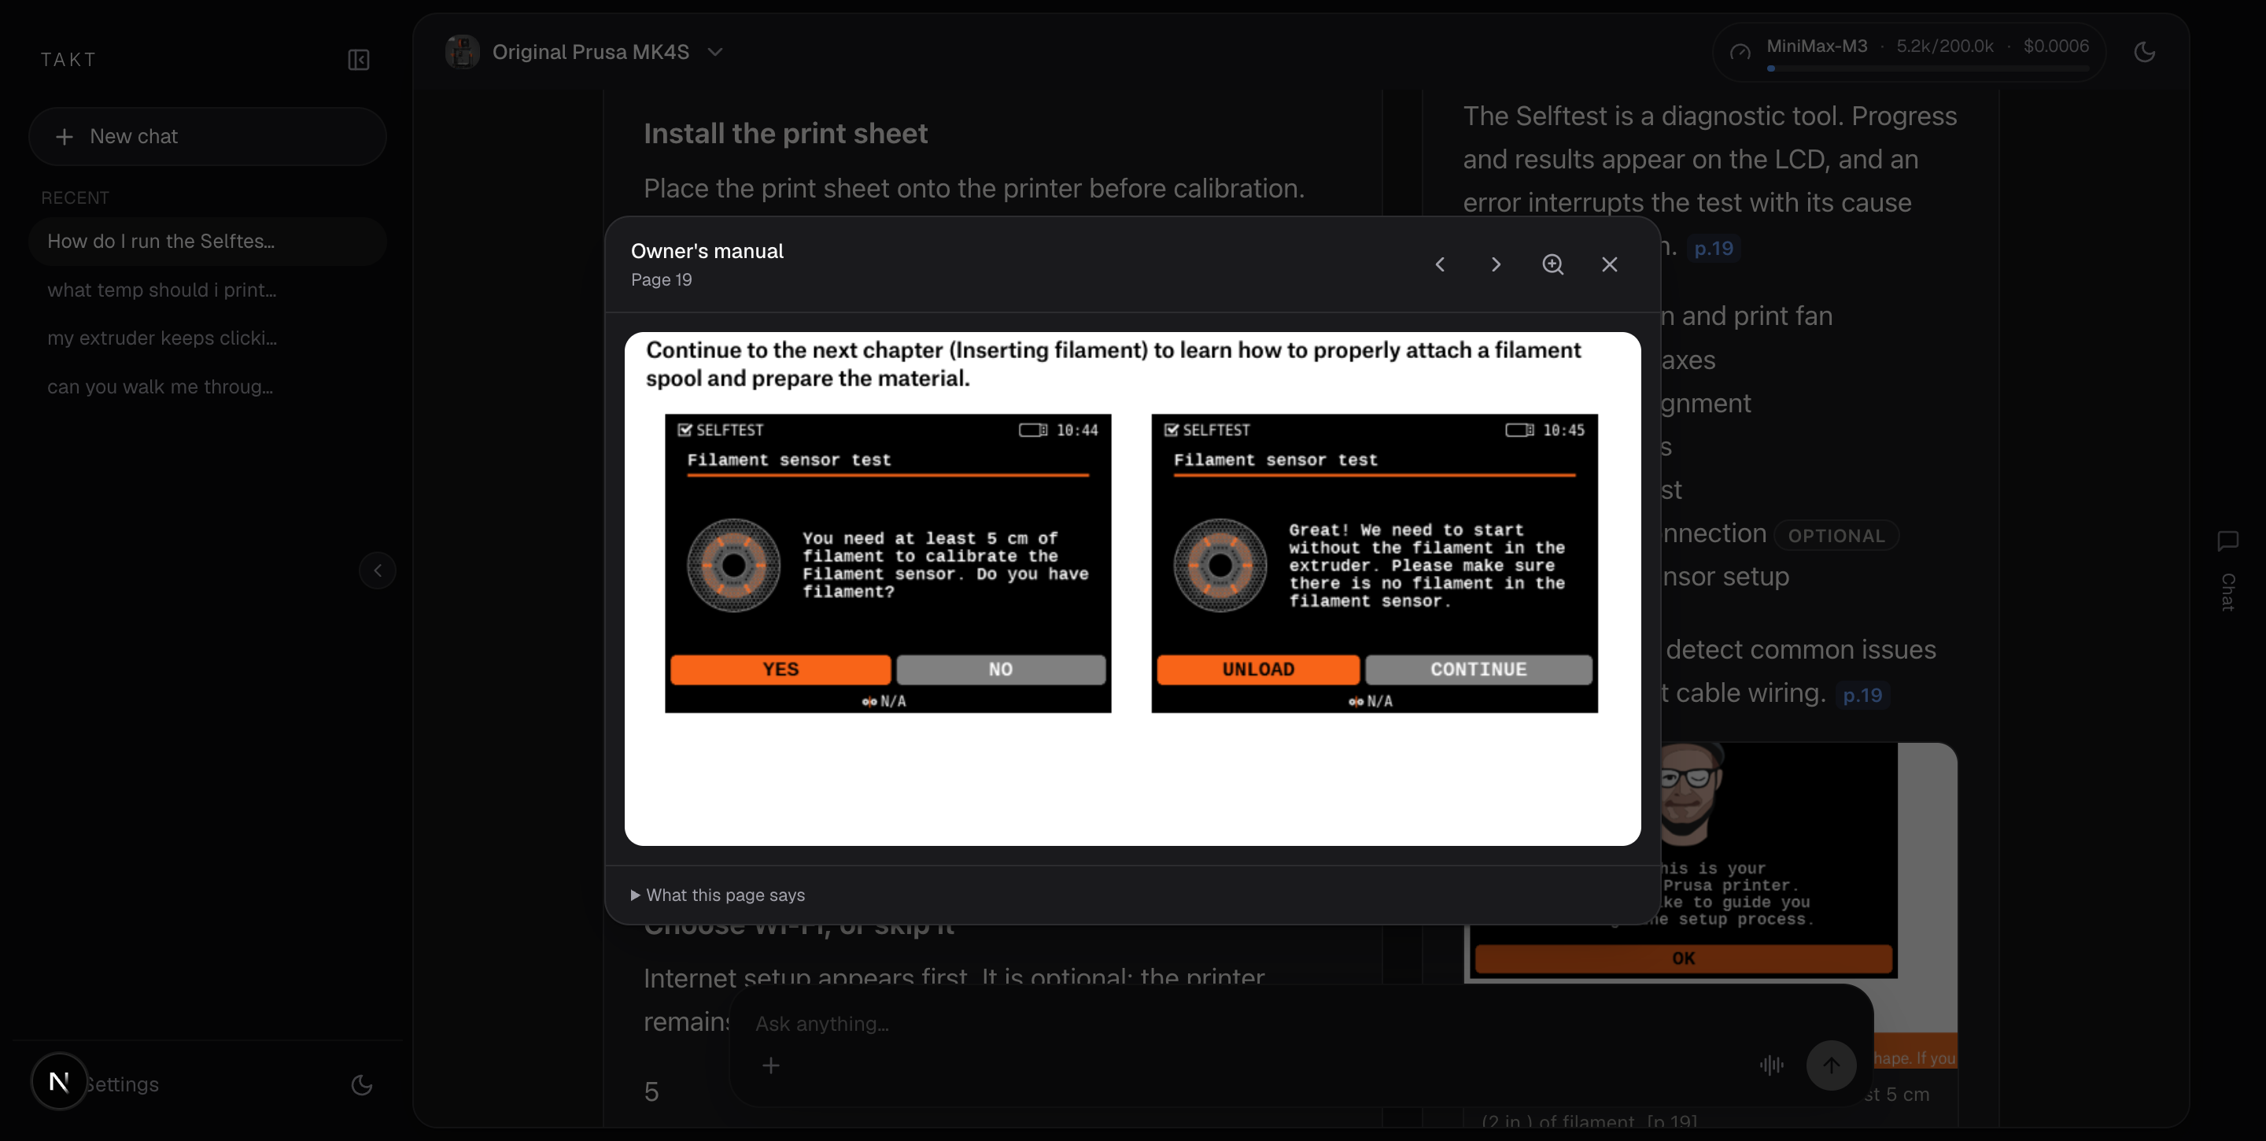Screen dimensions: 2266x1141
Task: Open the 'How do I run the Selftes…' chat
Action: coord(208,241)
